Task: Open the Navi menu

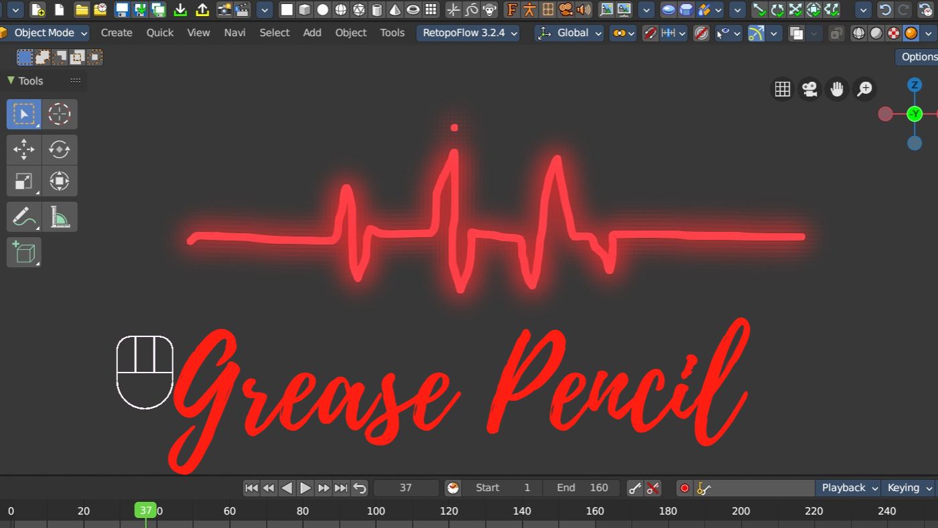Action: pyautogui.click(x=234, y=33)
